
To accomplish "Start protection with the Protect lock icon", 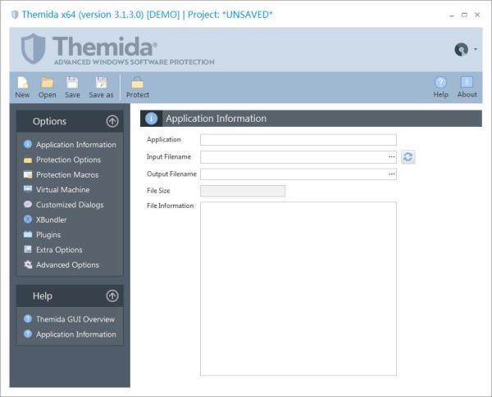I will (x=138, y=83).
